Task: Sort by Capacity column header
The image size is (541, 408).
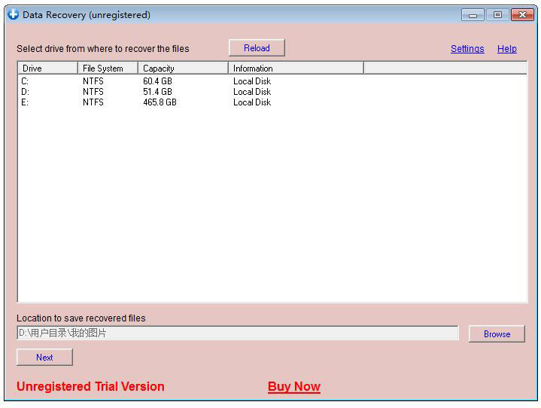Action: (x=182, y=69)
